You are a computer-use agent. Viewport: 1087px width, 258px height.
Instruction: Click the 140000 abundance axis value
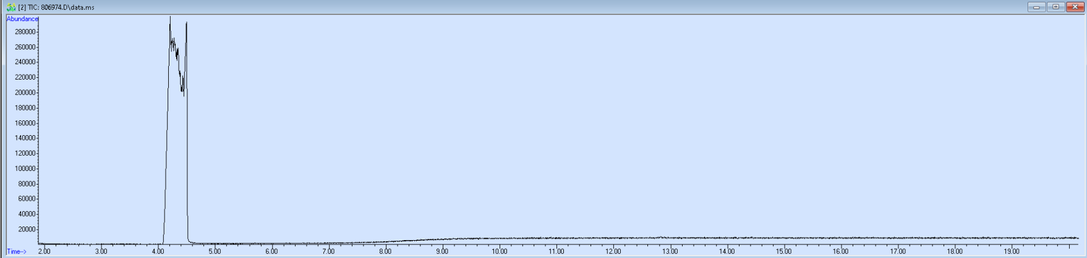(x=25, y=138)
